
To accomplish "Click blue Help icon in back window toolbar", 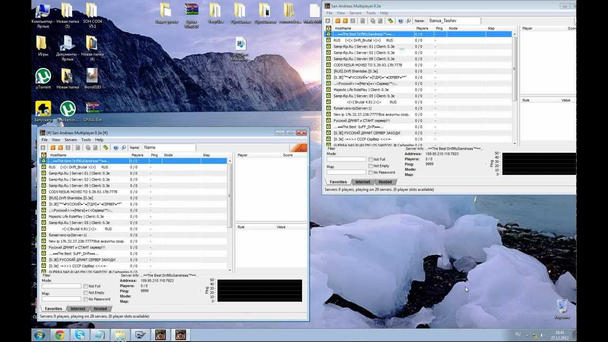I will coord(400,21).
